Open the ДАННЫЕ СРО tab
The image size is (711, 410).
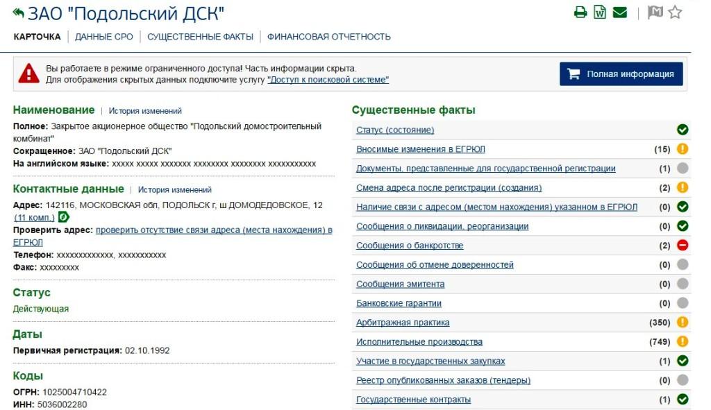pos(104,37)
